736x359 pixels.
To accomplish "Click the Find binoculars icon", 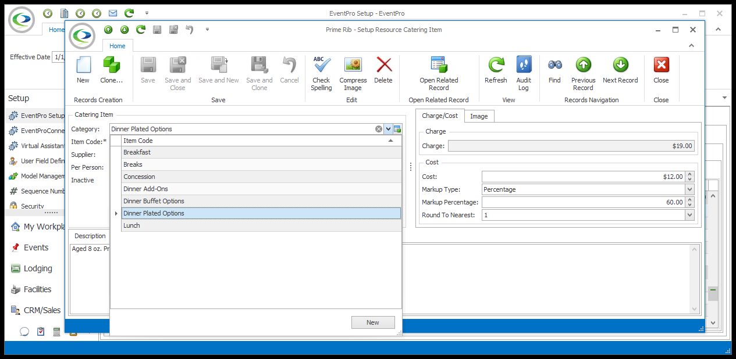I will point(554,64).
